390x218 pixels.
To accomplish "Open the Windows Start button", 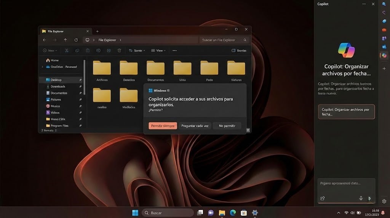I will click(135, 213).
